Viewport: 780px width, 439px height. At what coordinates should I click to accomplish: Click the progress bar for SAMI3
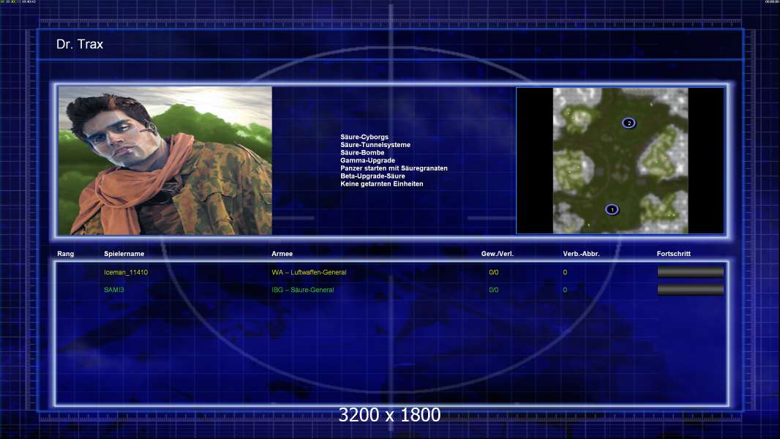point(691,289)
